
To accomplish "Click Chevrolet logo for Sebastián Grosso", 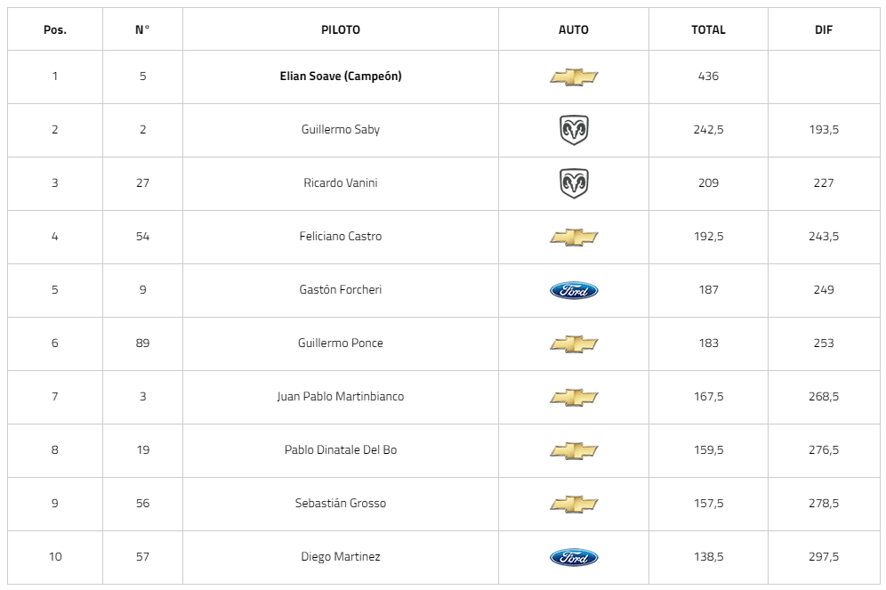I will tap(574, 504).
